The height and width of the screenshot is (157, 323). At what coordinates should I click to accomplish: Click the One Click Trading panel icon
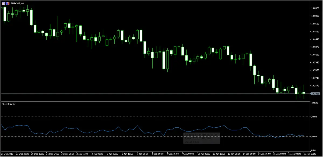pyautogui.click(x=3, y=3)
